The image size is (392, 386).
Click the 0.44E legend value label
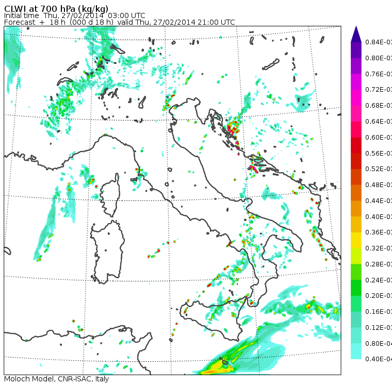click(379, 201)
